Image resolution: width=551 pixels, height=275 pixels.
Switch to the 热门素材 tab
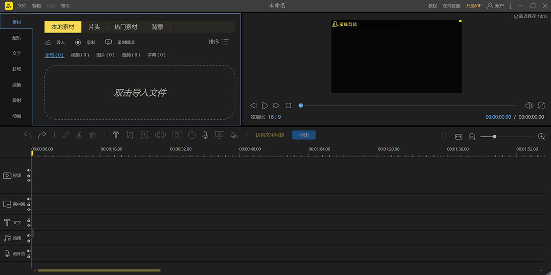point(125,27)
